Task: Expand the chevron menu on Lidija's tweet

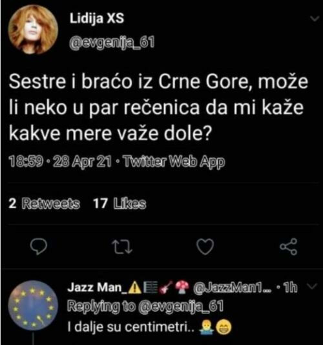Action: 314,19
